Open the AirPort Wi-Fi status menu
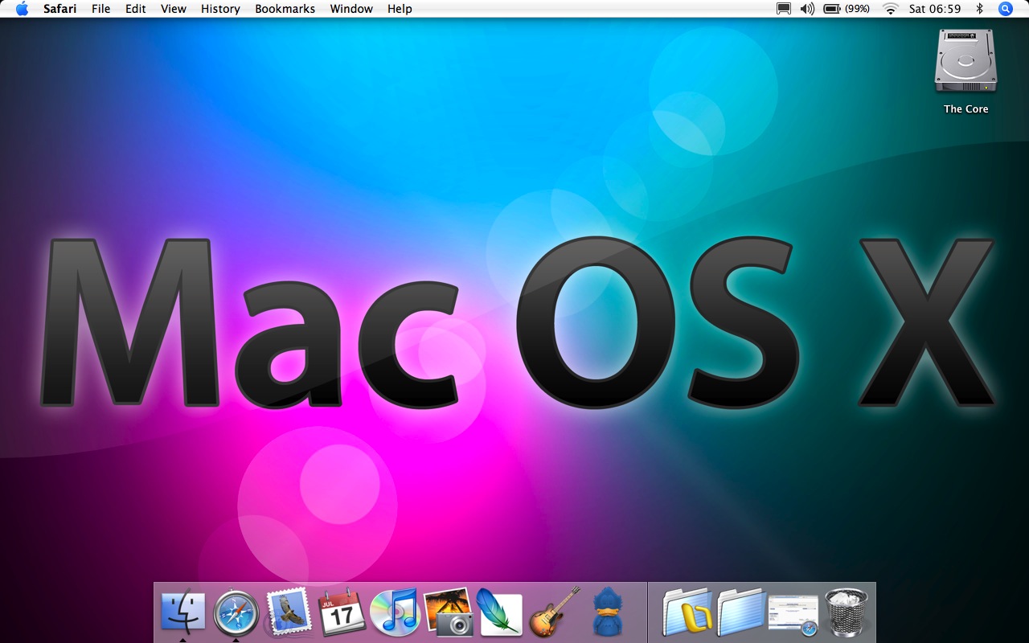This screenshot has width=1029, height=643. (890, 9)
